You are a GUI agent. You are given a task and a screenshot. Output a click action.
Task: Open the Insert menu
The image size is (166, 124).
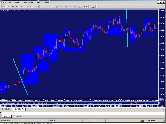17,3
